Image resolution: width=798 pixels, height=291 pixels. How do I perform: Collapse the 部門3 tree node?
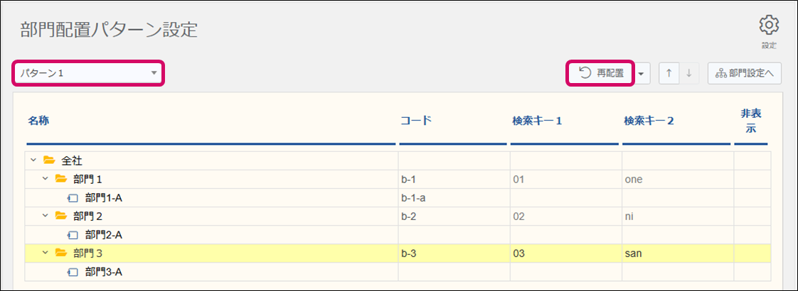click(x=45, y=253)
